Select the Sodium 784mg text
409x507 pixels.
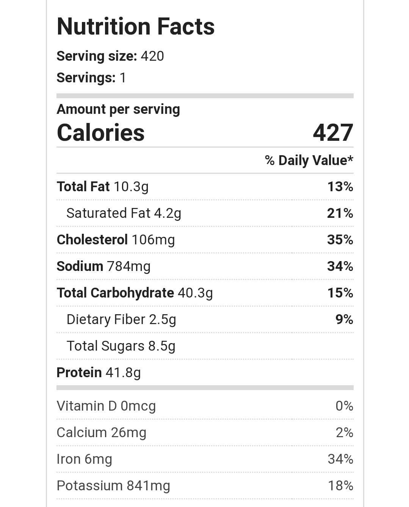tap(103, 266)
